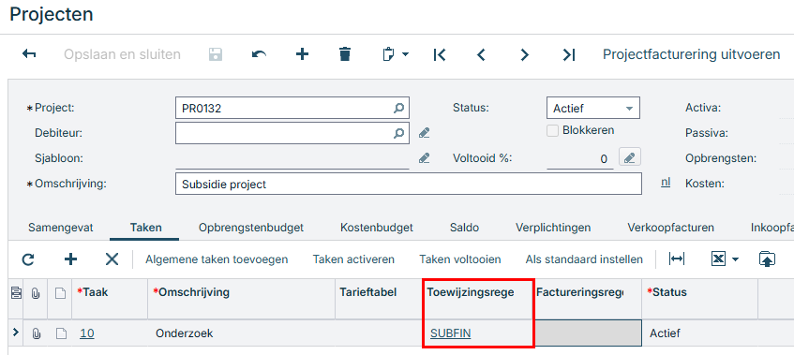Click the Onderzoek description cell
This screenshot has width=794, height=355.
click(x=241, y=333)
